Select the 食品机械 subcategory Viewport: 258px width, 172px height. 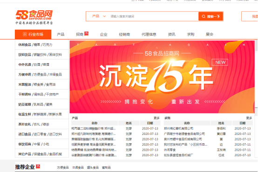pos(55,154)
